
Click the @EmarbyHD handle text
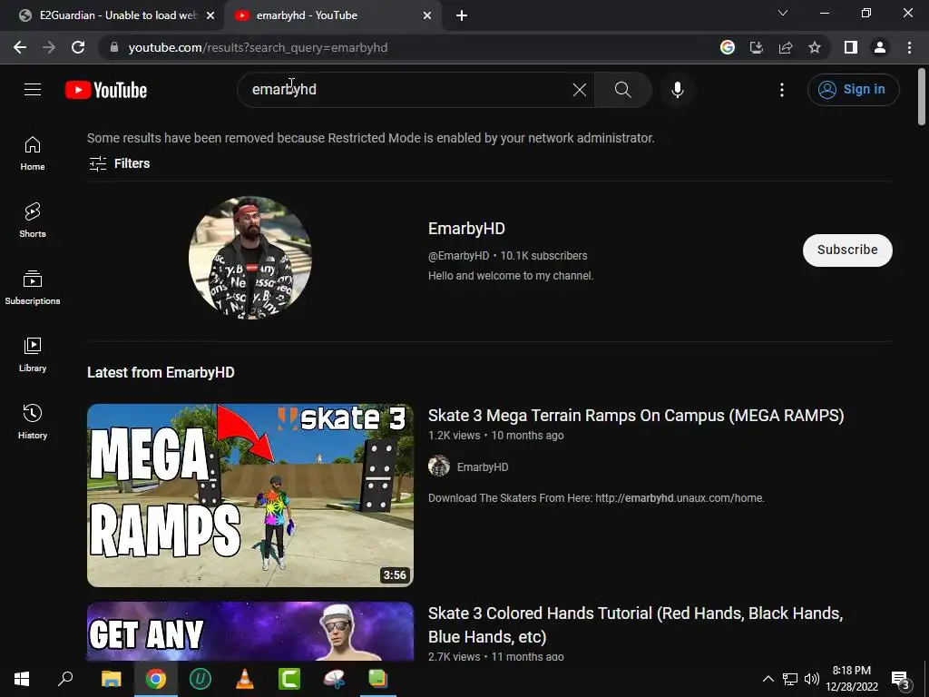click(458, 256)
